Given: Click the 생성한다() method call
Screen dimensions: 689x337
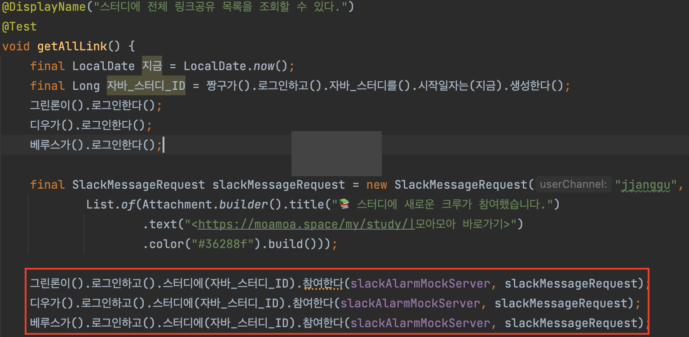Looking at the screenshot, I should 536,86.
